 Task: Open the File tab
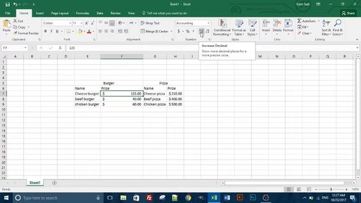tap(7, 13)
